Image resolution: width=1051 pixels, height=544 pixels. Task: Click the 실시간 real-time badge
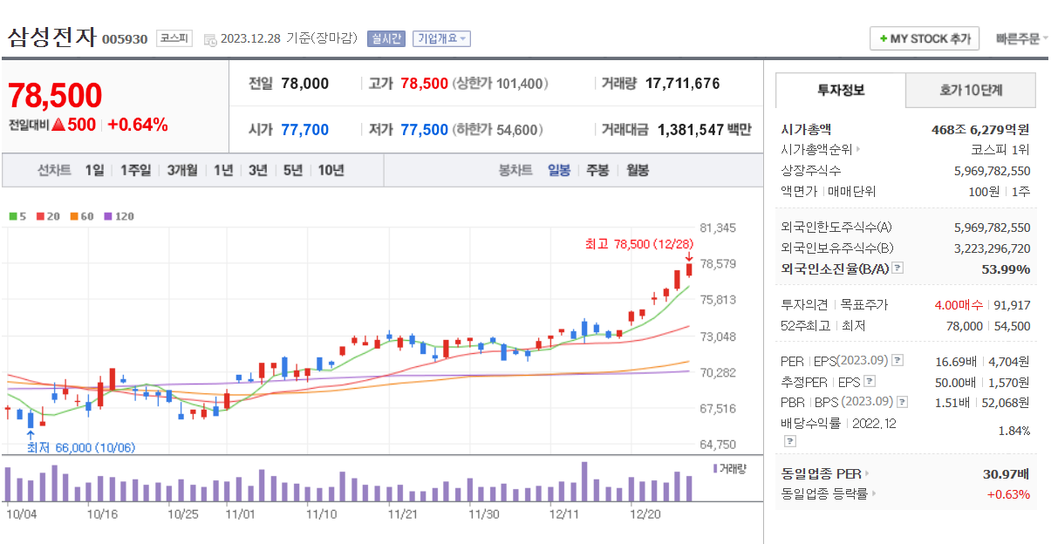[386, 38]
